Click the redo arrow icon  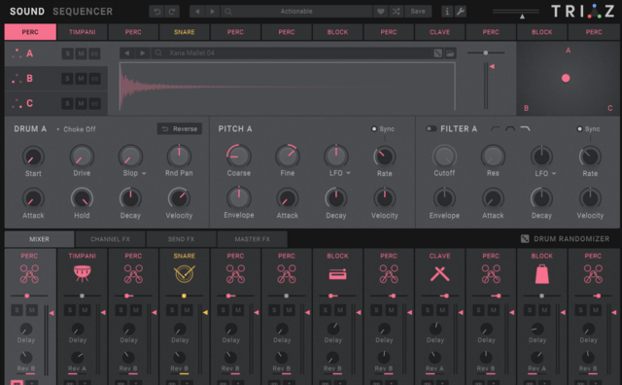172,12
